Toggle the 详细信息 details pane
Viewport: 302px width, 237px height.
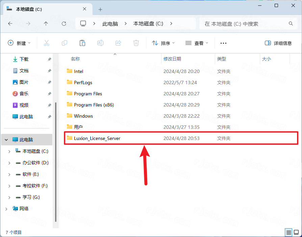pos(278,43)
